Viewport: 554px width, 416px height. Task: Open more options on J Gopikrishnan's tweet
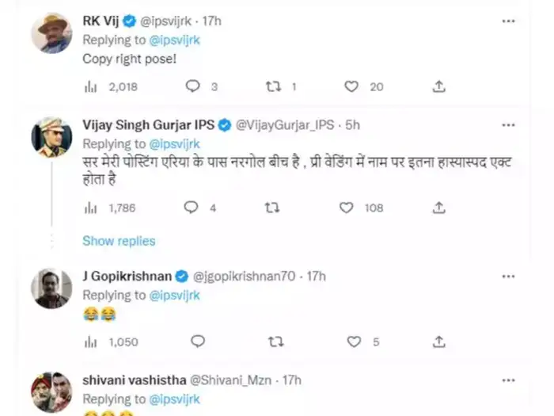pyautogui.click(x=509, y=276)
